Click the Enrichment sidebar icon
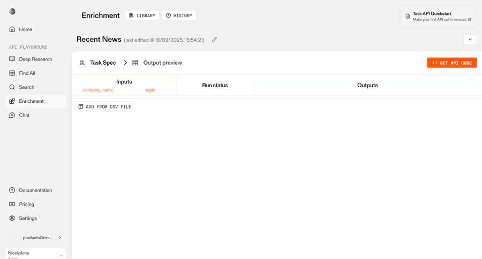 12,101
